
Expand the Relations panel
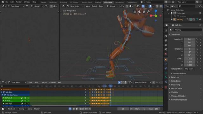click(x=175, y=77)
